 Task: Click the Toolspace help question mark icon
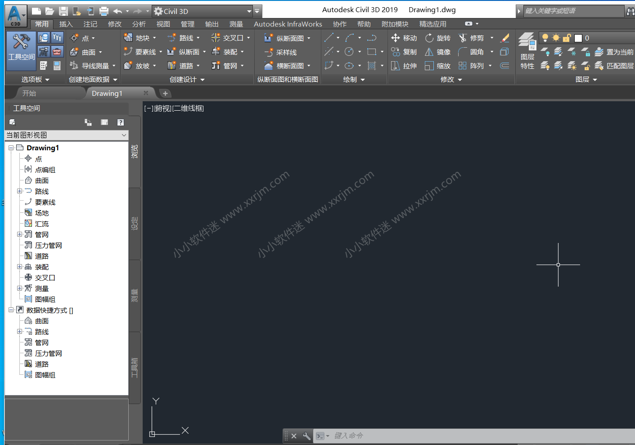point(120,122)
